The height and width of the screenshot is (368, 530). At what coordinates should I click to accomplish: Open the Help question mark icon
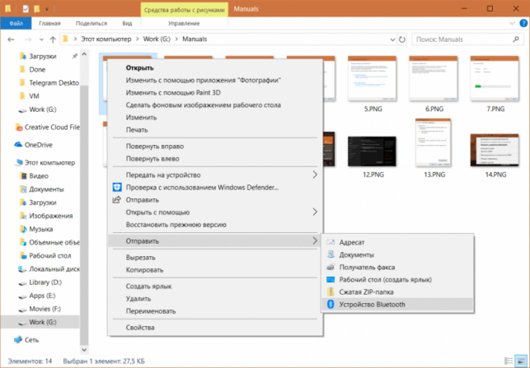[x=523, y=23]
